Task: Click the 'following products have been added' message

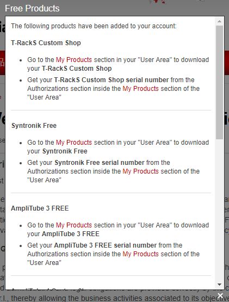Action: (94, 26)
